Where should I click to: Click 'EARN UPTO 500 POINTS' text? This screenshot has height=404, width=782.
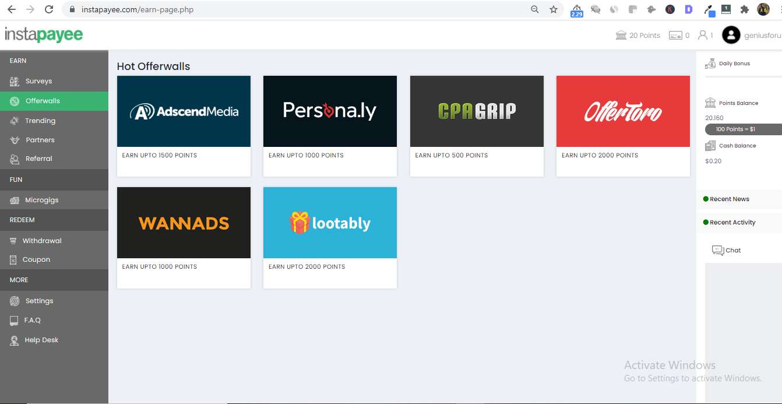[452, 156]
